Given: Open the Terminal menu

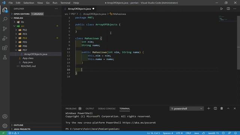Looking at the screenshot, I should tap(65, 3).
